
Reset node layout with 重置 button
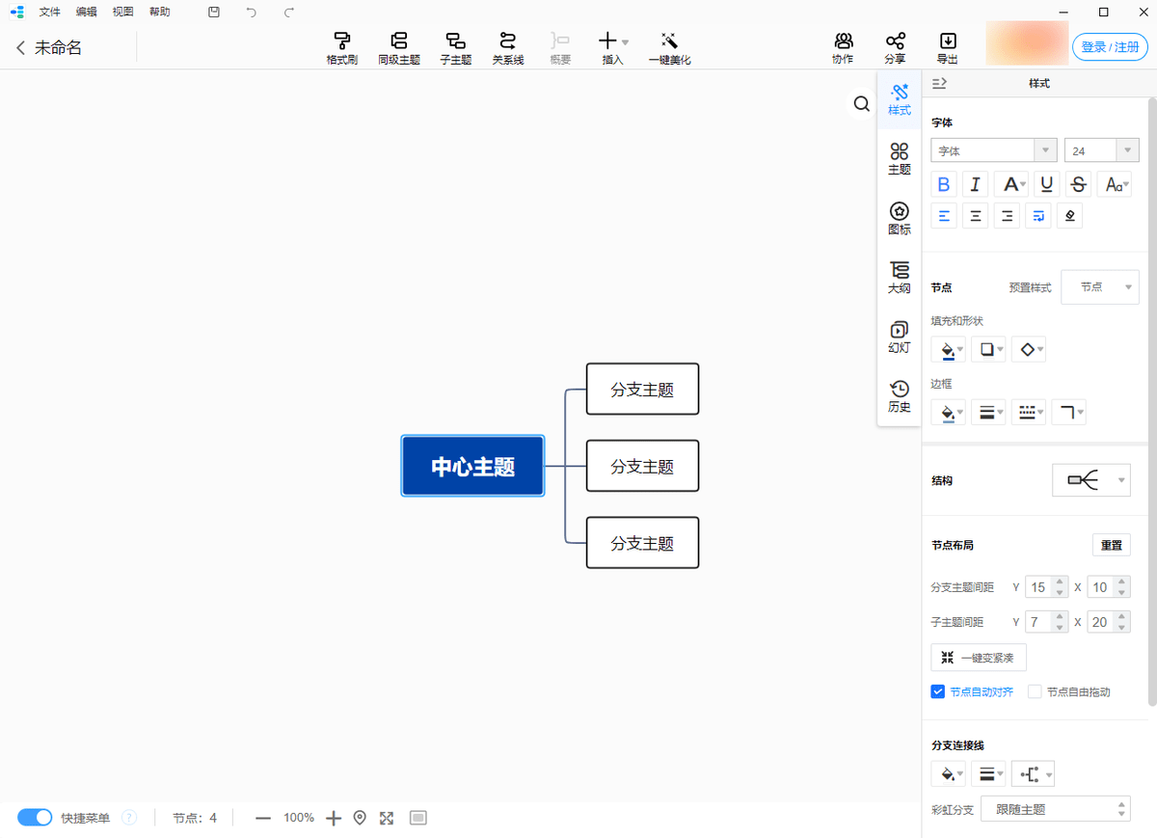[x=1111, y=545]
